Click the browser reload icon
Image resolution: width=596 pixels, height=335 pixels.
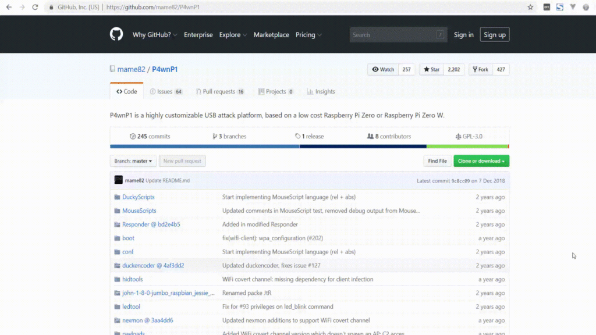point(36,7)
